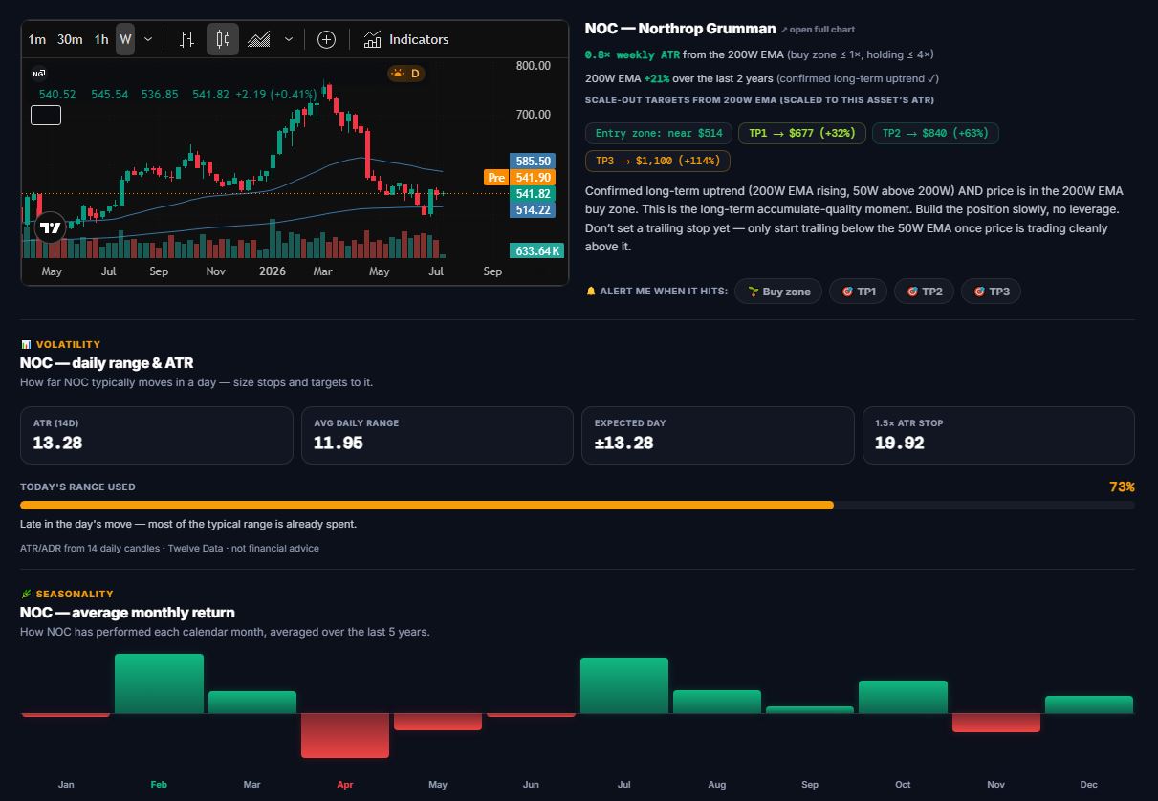Expand the time interval dropdown arrow
This screenshot has height=801, width=1158.
(x=148, y=39)
